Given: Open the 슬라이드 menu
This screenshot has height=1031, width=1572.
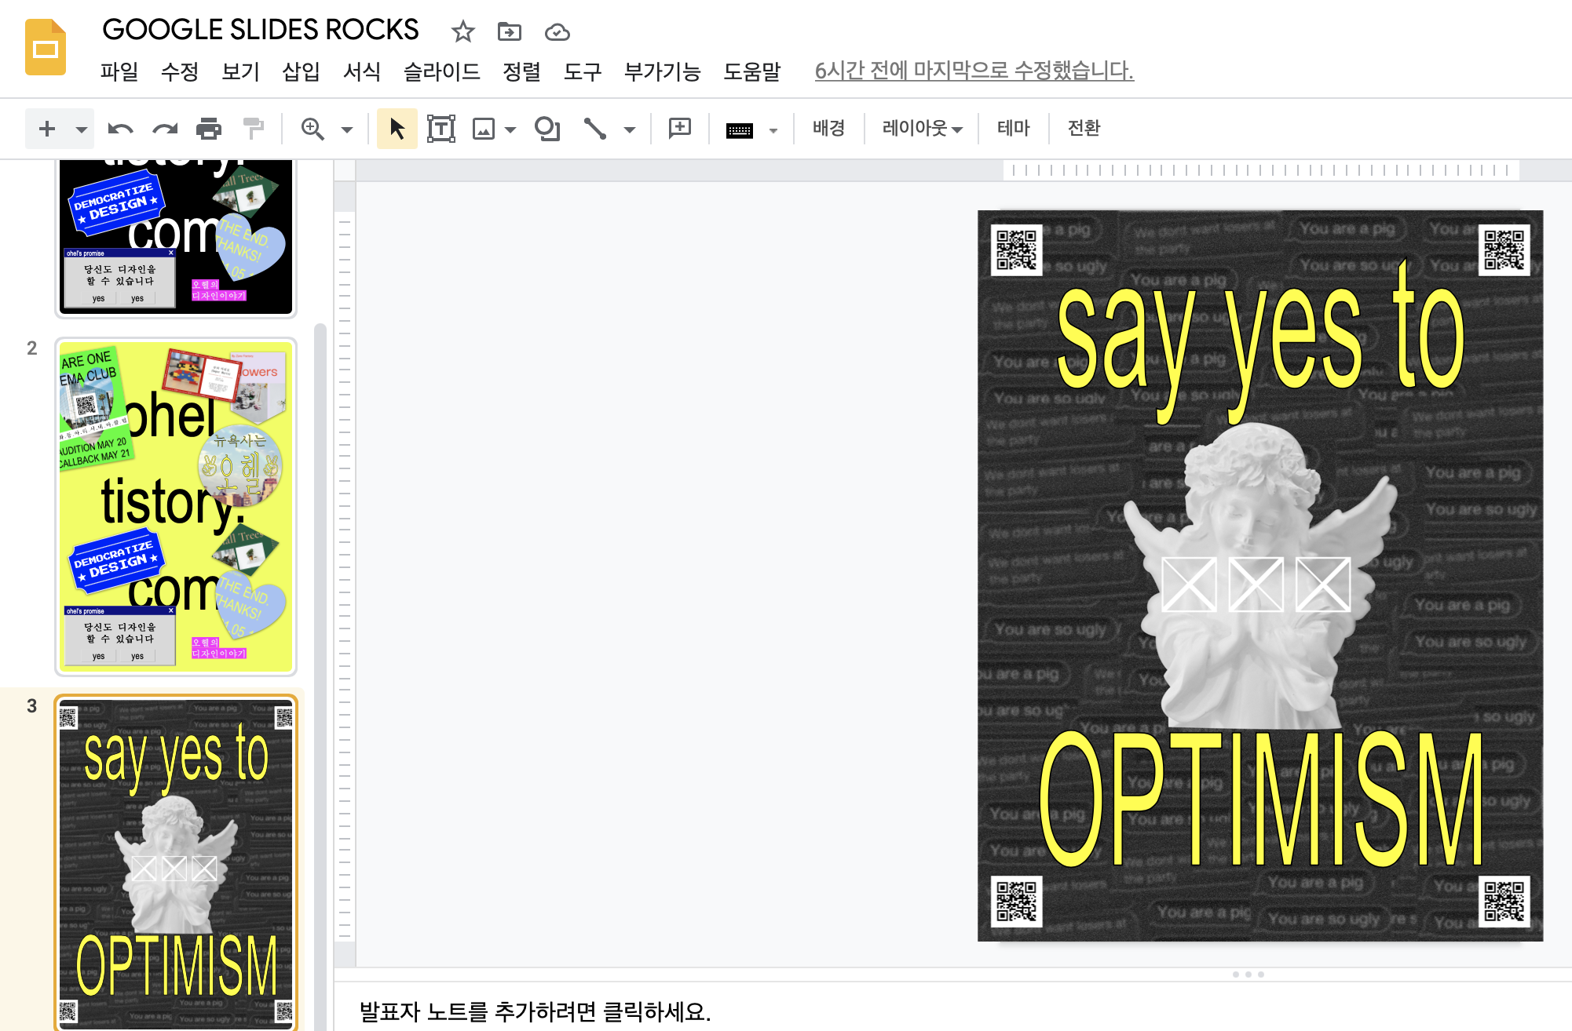Looking at the screenshot, I should (x=441, y=71).
